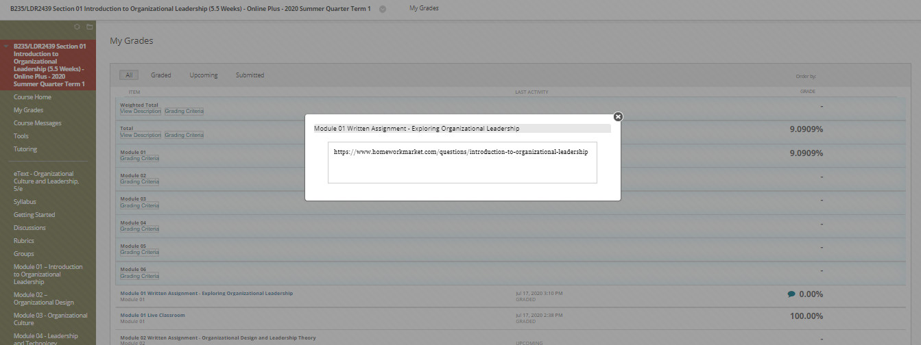Click View Description under Weighted Total
Screen dimensions: 921x345
pos(141,111)
